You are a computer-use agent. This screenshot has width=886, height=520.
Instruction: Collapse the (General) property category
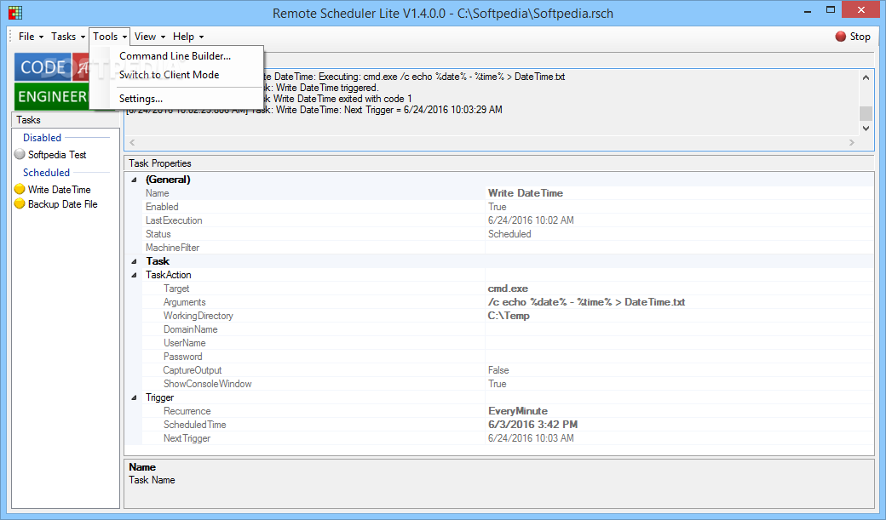point(135,180)
